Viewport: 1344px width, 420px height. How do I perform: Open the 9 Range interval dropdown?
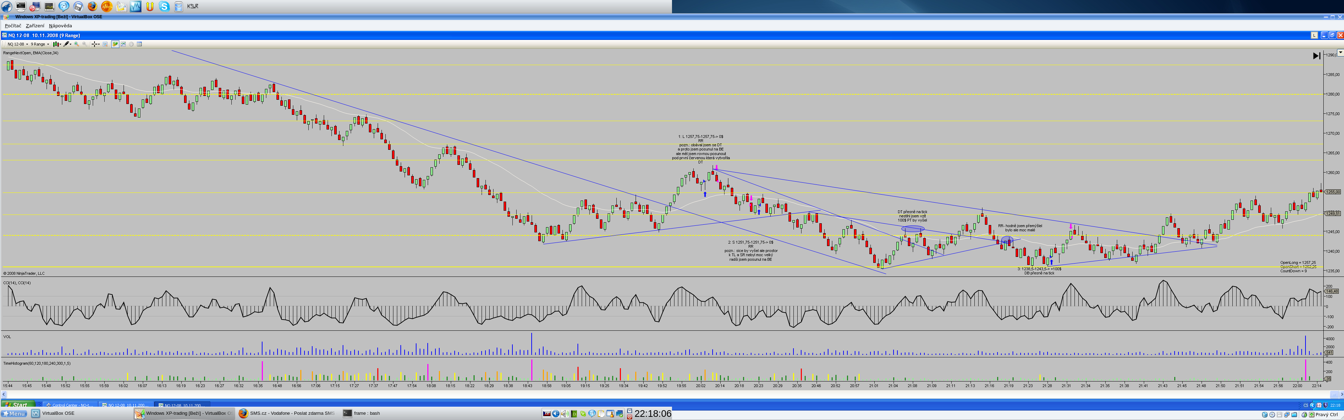(40, 44)
